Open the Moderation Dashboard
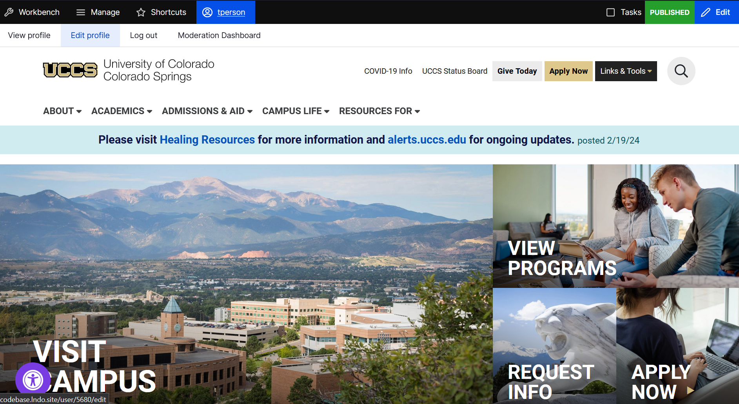The width and height of the screenshot is (739, 404). [219, 35]
